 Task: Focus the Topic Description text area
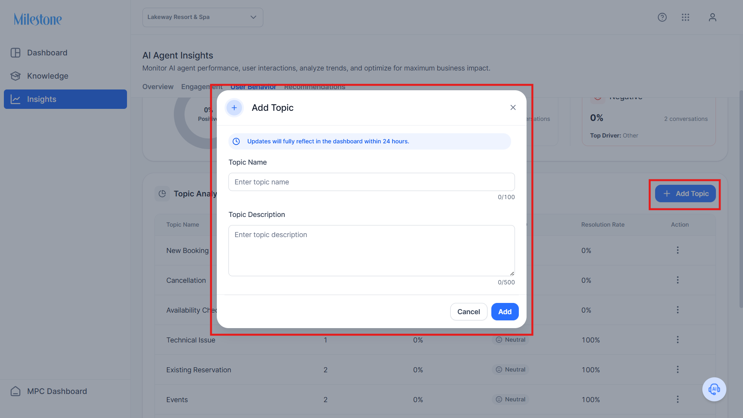(371, 251)
